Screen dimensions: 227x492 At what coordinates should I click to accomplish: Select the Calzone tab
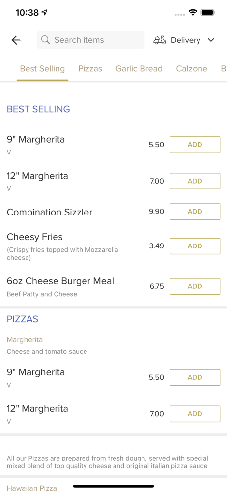(192, 69)
